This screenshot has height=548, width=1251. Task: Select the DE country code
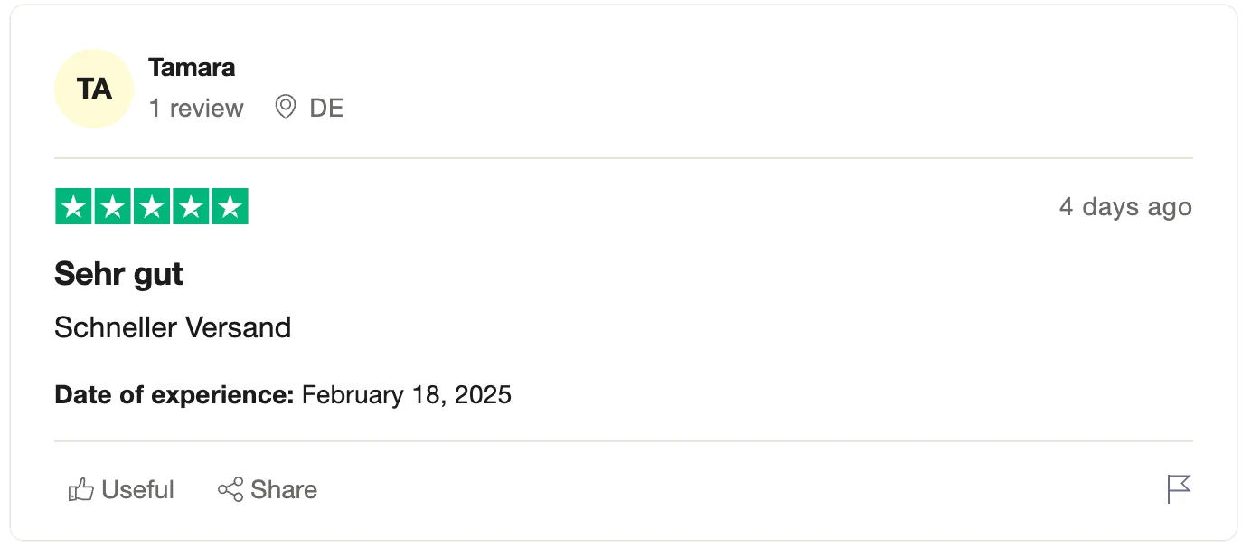(x=326, y=109)
